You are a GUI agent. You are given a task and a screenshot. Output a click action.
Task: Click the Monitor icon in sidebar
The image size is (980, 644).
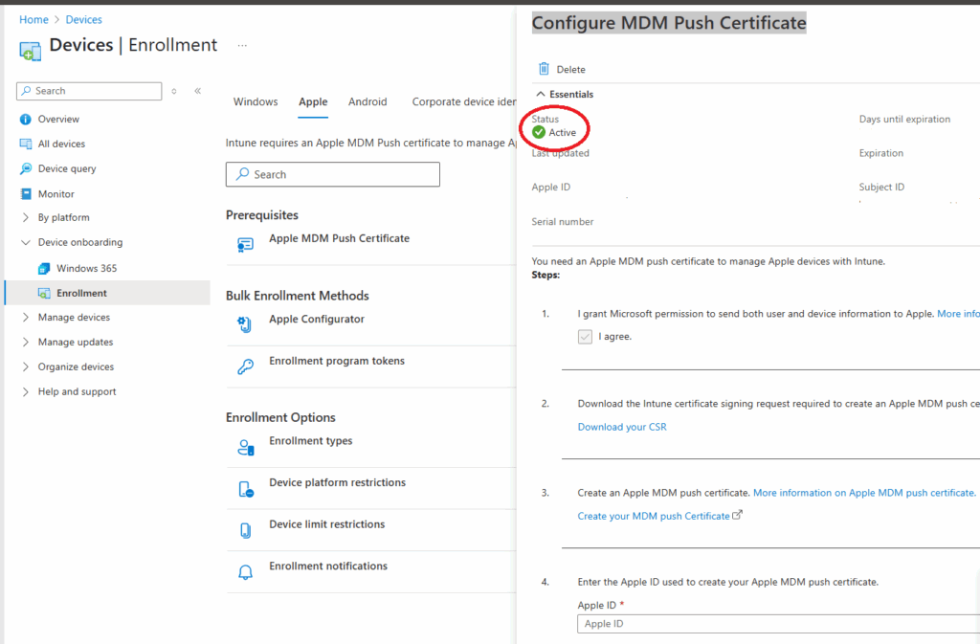26,193
